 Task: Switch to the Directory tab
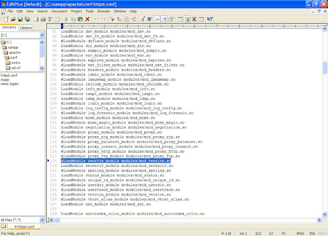coord(9,27)
